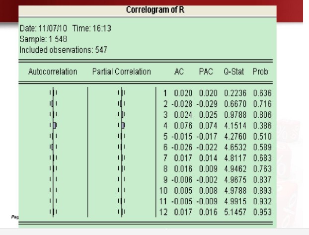
Task: Select AC value 0.076 in lag 4
Action: point(183,126)
